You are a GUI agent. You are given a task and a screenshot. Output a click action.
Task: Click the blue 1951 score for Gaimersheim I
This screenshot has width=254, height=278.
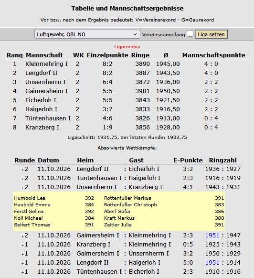pyautogui.click(x=212, y=235)
